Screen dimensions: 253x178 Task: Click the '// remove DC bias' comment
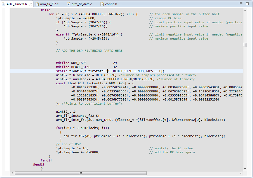(165, 18)
